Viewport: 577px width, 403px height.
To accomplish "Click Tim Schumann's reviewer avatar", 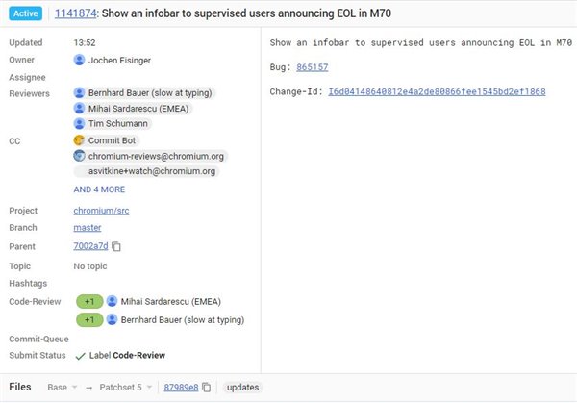I will click(79, 123).
